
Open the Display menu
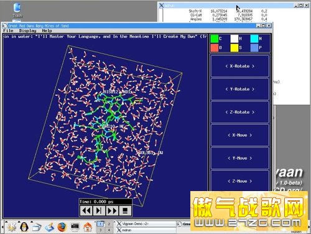[x=27, y=30]
